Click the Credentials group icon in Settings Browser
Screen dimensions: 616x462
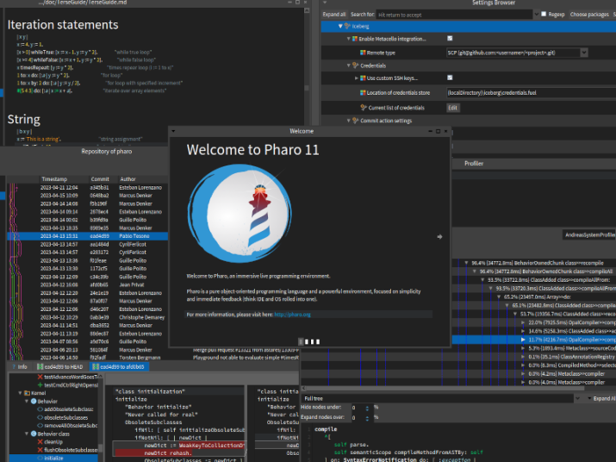(356, 66)
